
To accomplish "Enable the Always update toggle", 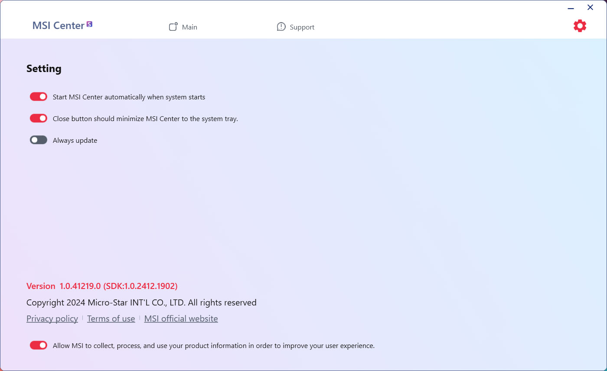I will coord(39,140).
